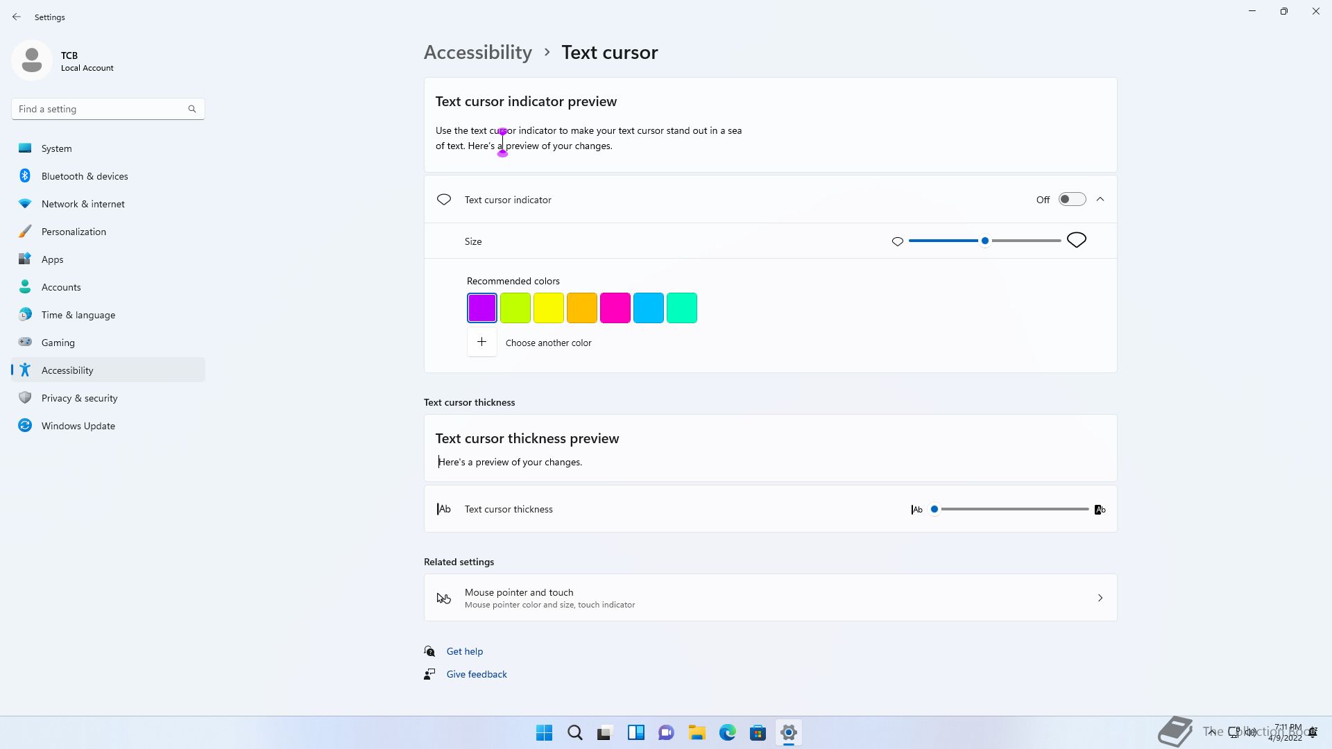Turn on the Text cursor indicator toggle

pyautogui.click(x=1071, y=200)
